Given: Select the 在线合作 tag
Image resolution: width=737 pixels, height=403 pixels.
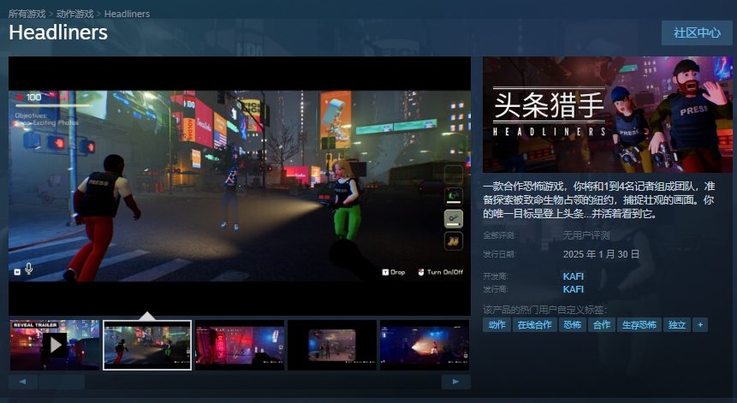Looking at the screenshot, I should pyautogui.click(x=534, y=325).
